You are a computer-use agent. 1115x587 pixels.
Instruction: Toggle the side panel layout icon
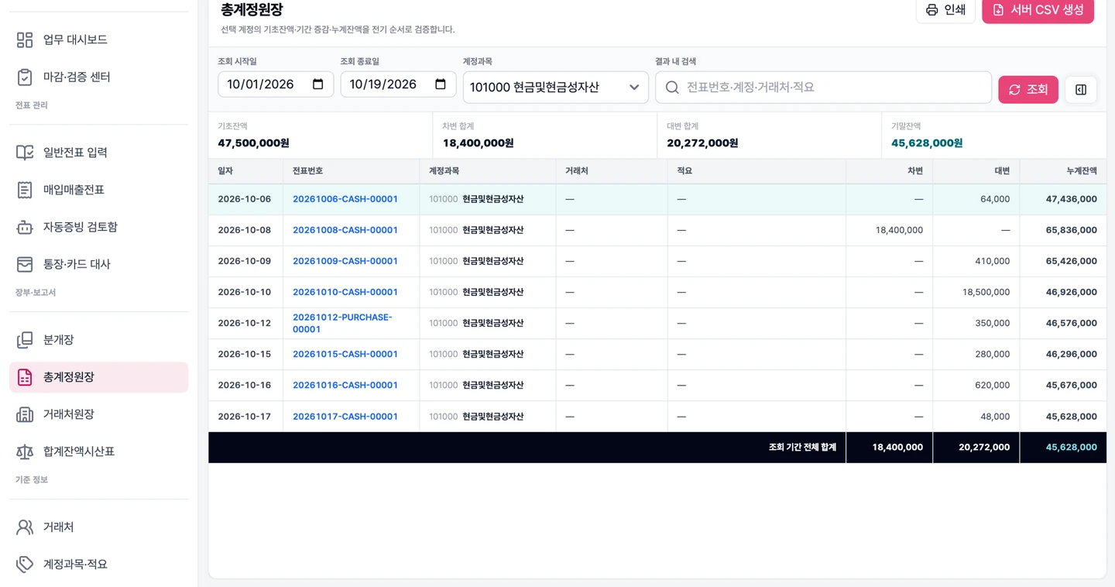point(1081,90)
